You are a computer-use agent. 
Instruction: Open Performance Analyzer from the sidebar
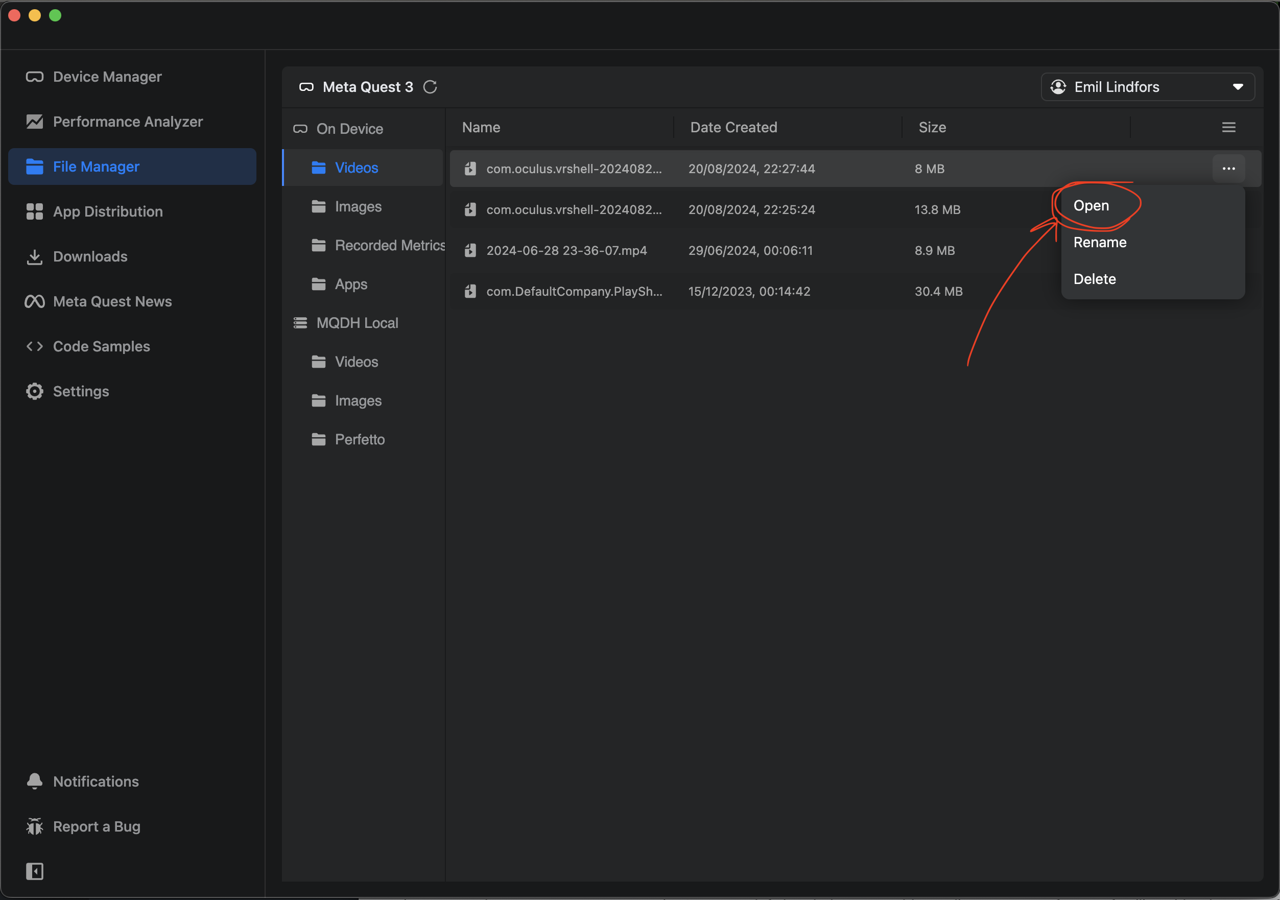coord(128,122)
